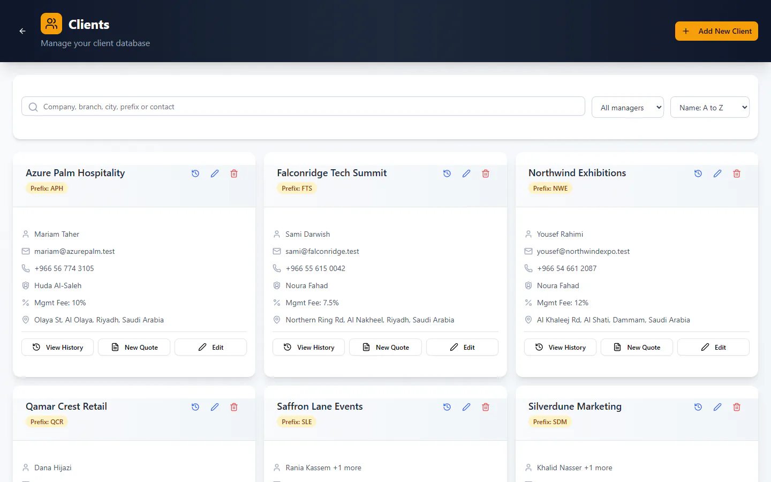This screenshot has height=482, width=771.
Task: Edit Northwind Exhibitions using pencil icon
Action: pyautogui.click(x=717, y=174)
